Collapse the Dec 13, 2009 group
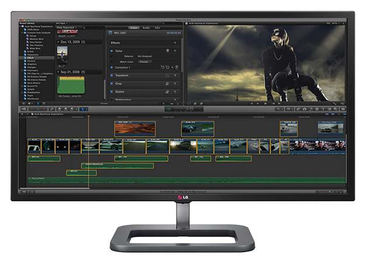Image resolution: width=367 pixels, height=265 pixels. (x=58, y=42)
